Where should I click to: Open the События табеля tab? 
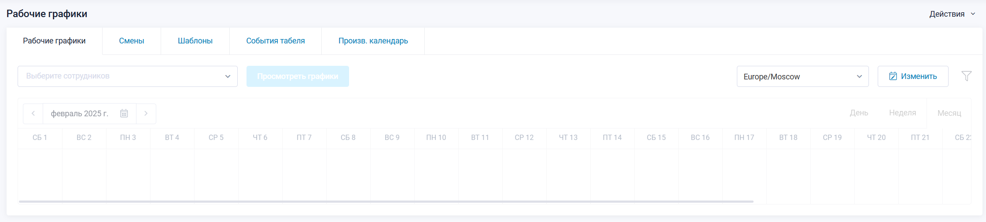click(276, 41)
